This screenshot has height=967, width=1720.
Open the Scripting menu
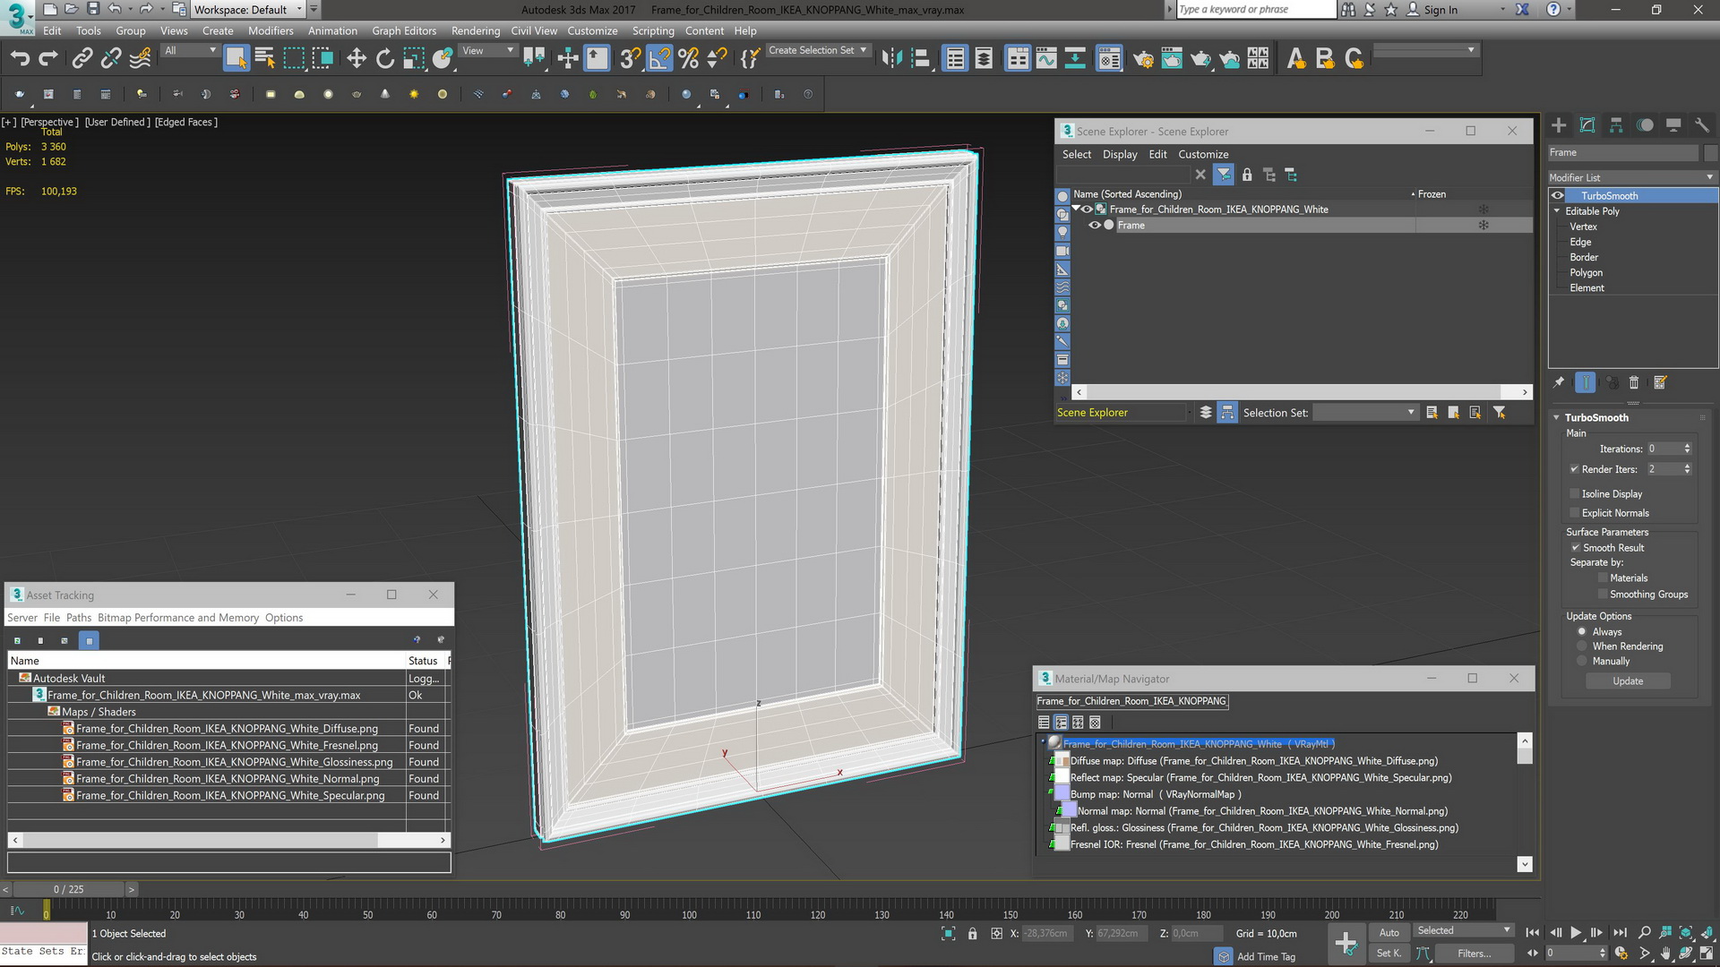click(x=653, y=30)
